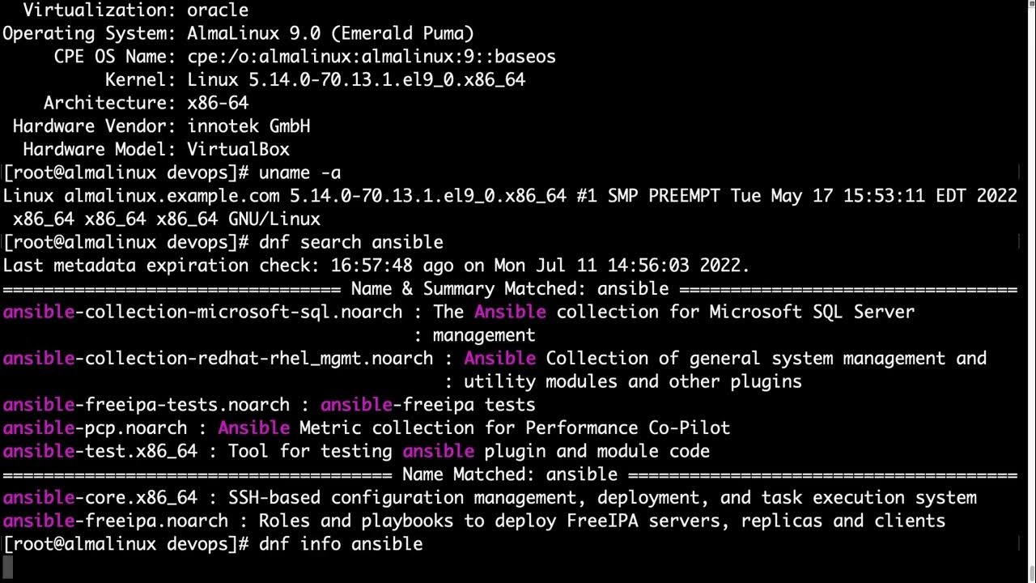Click the ansible-collection-redhat-rhel_mgmt.noarch package name
This screenshot has height=583, width=1036.
218,358
